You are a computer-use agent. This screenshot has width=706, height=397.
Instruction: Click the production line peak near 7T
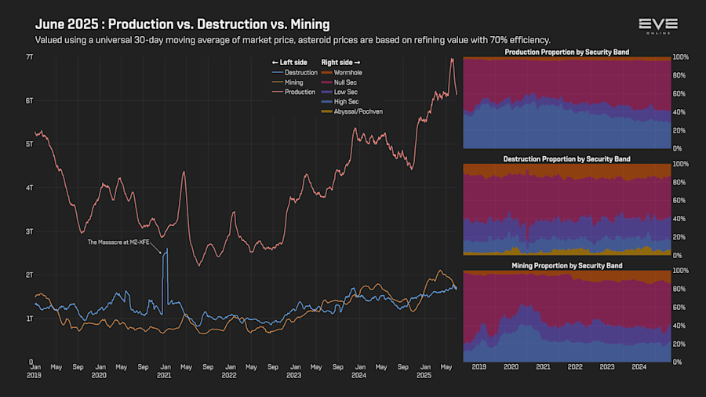[x=452, y=60]
